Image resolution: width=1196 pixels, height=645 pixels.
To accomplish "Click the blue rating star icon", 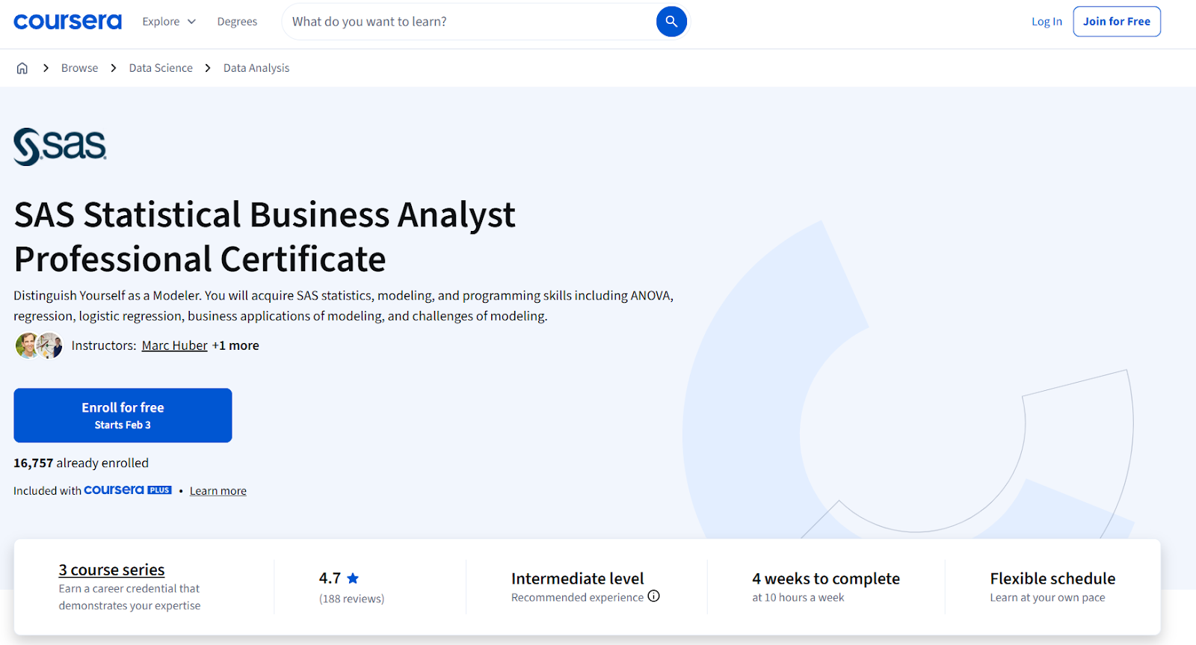I will pyautogui.click(x=353, y=578).
